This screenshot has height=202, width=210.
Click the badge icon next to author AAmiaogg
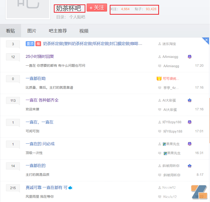tap(190, 57)
